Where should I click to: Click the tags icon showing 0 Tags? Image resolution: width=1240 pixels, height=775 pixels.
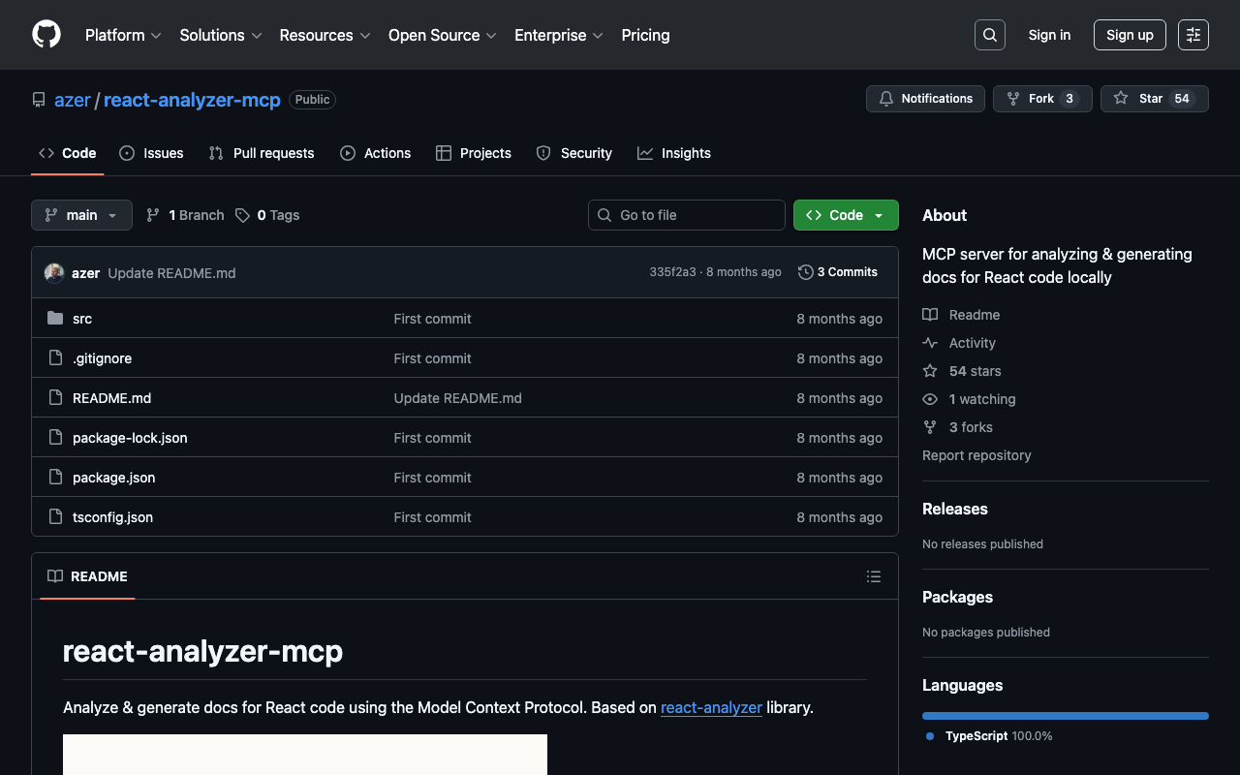tap(243, 215)
